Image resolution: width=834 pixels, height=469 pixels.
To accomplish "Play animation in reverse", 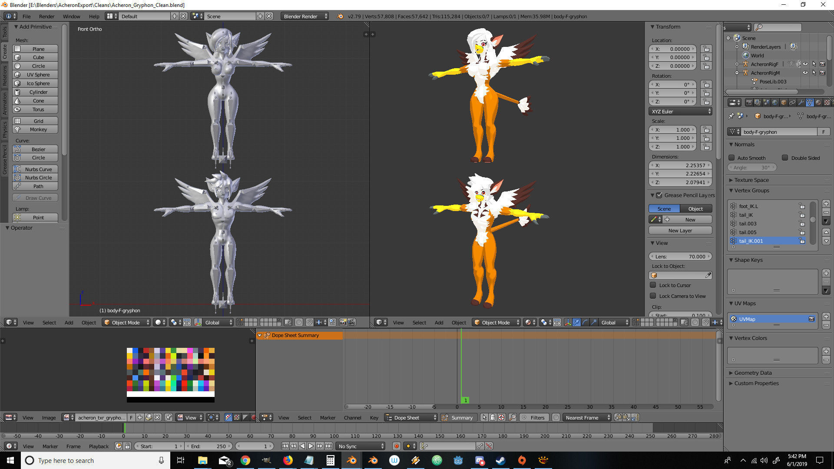I will click(x=302, y=446).
